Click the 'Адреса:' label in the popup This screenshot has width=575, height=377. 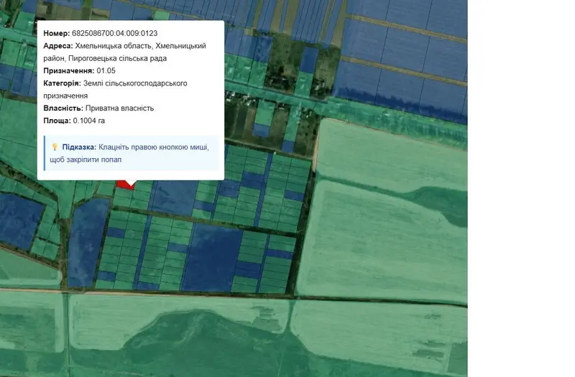pyautogui.click(x=58, y=46)
